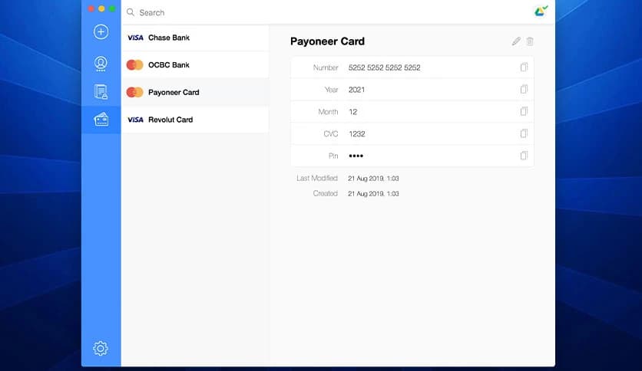This screenshot has height=371, width=642.
Task: Click the Payoneer Card title heading
Action: click(327, 41)
